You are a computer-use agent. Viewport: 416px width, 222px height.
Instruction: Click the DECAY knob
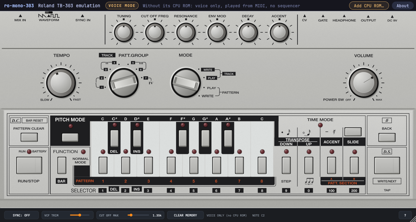point(248,32)
